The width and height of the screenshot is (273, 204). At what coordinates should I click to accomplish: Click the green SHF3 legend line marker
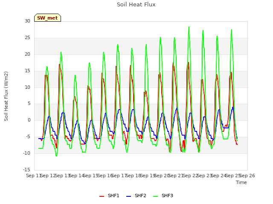pos(155,196)
